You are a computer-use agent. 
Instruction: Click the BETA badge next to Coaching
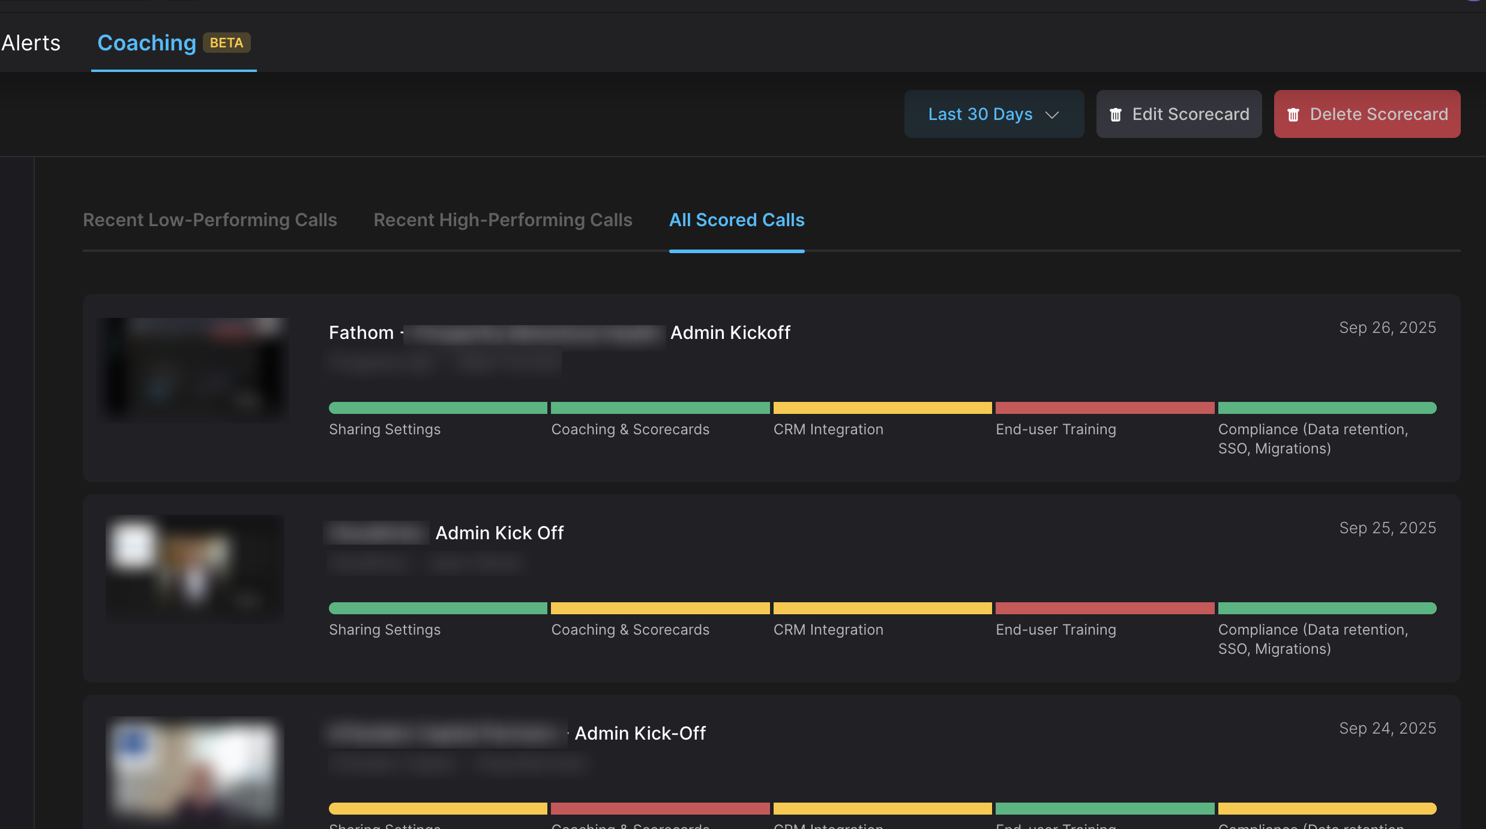click(226, 43)
